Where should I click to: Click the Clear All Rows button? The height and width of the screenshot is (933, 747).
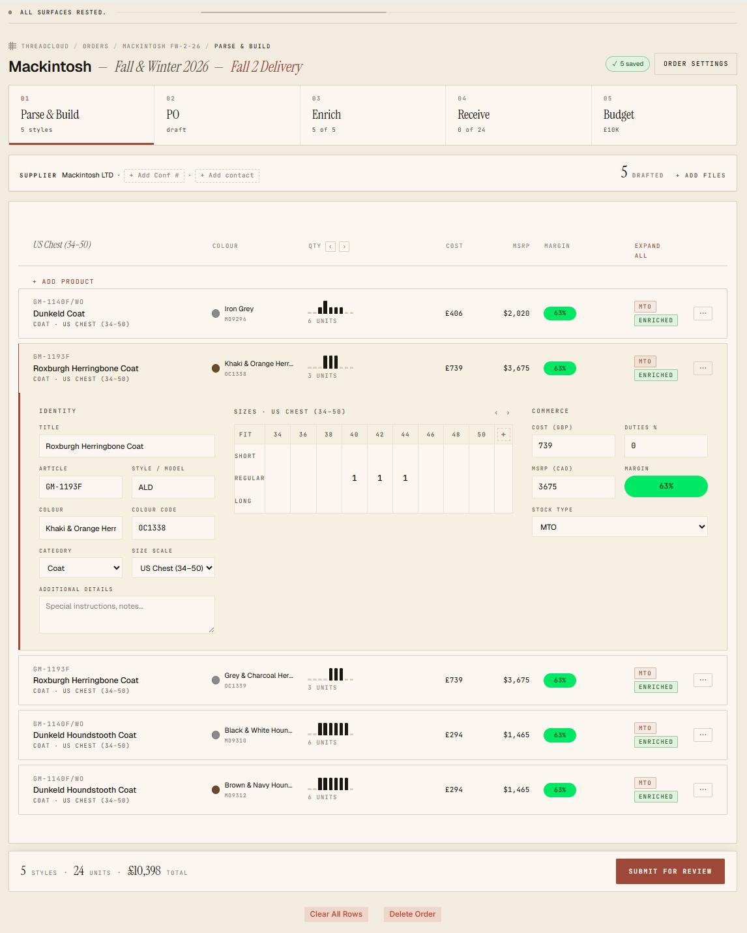[x=336, y=914]
